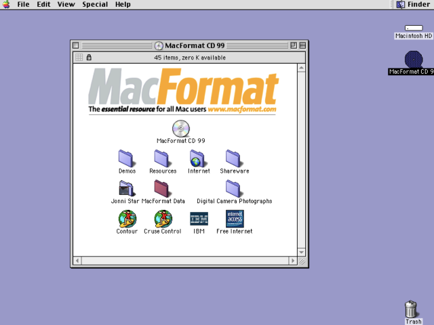Click the '45 items, zero K available' text
Image resolution: width=434 pixels, height=325 pixels.
coord(190,58)
